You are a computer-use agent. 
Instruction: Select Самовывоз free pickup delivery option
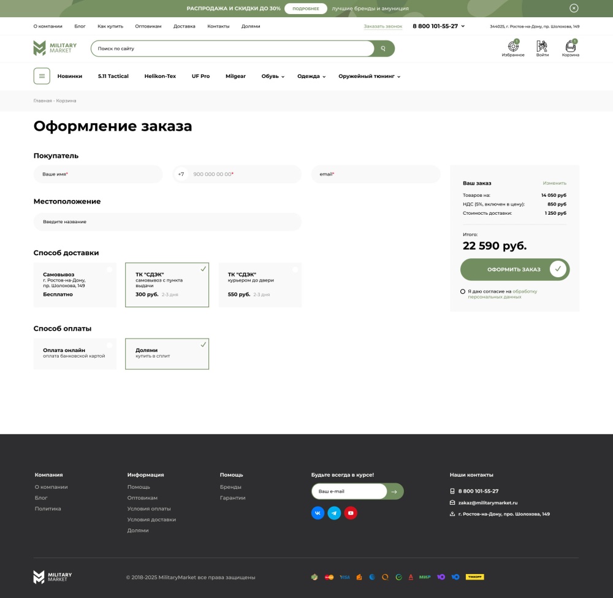tap(75, 285)
